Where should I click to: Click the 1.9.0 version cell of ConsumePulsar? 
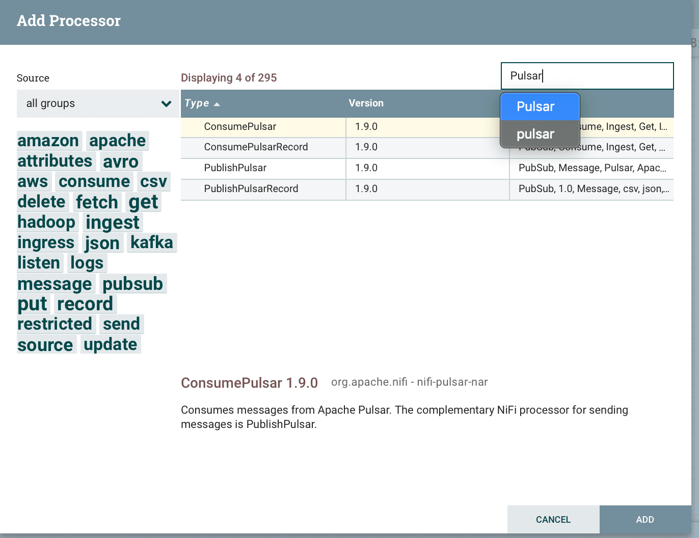coord(427,127)
